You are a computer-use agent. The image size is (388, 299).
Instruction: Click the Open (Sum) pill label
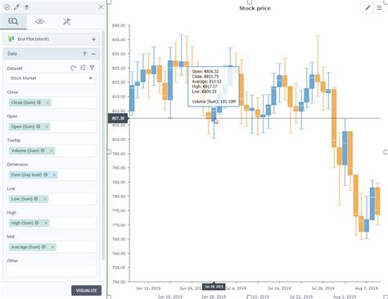(23, 126)
